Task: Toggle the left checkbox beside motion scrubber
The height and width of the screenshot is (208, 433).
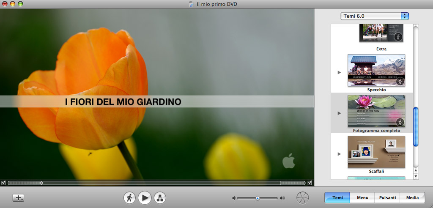Action: [x=4, y=183]
